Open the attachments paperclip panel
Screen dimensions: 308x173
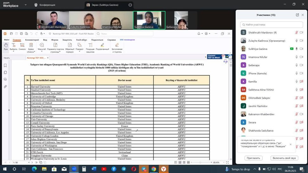pyautogui.click(x=5, y=86)
